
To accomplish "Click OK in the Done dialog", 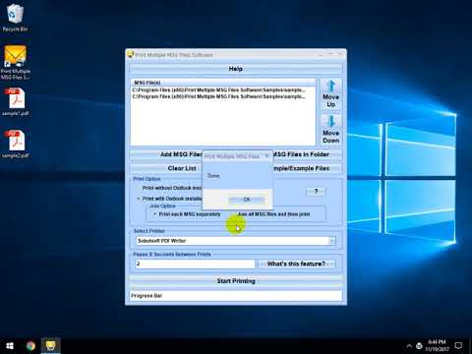I will tap(247, 200).
